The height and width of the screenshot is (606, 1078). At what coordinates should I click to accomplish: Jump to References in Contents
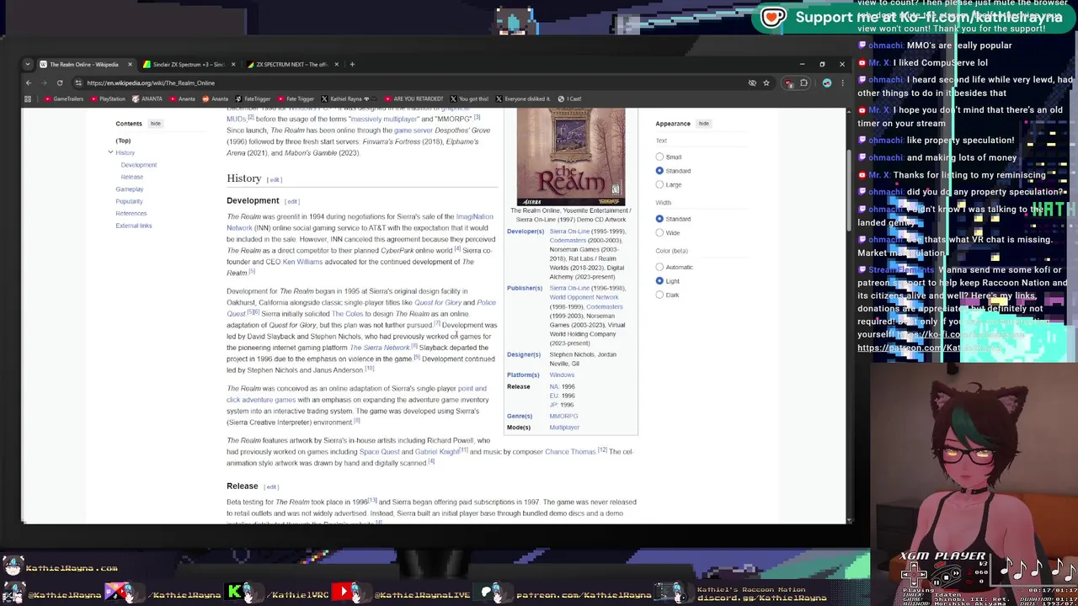(131, 213)
